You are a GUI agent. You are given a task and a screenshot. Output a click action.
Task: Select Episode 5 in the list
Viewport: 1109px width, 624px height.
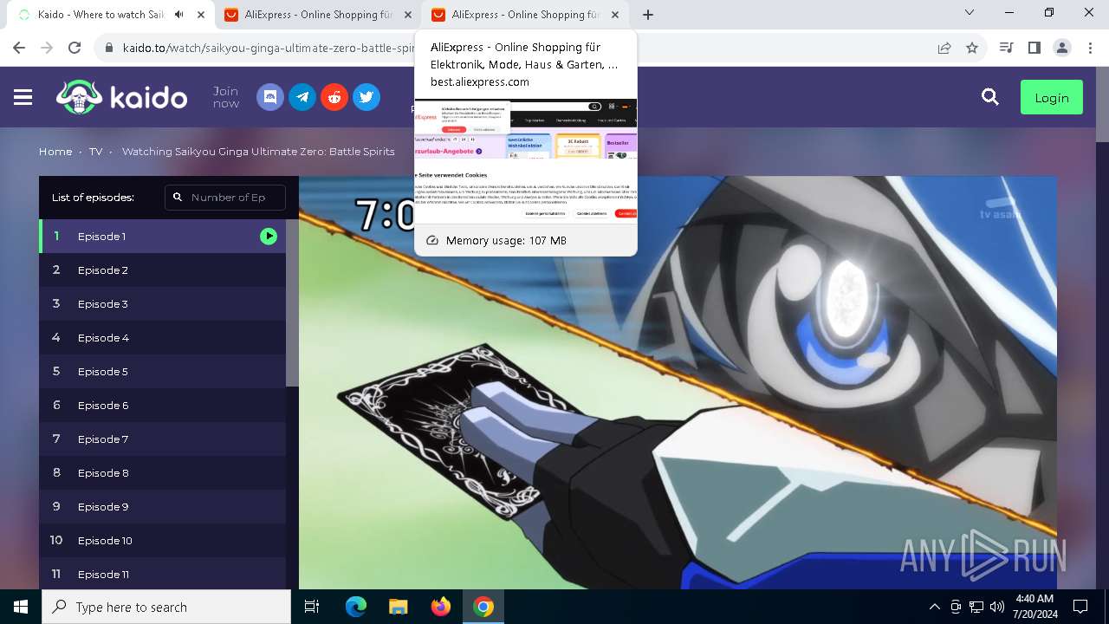(162, 371)
